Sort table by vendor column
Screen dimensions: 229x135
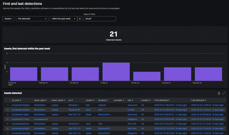pos(90,100)
